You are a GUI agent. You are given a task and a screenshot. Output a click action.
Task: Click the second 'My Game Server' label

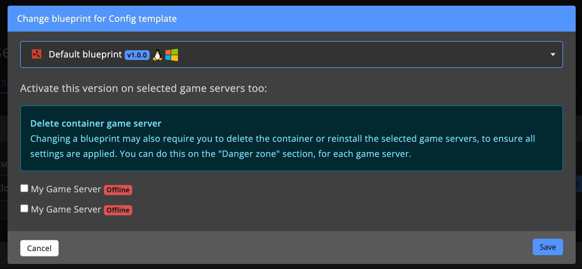66,209
